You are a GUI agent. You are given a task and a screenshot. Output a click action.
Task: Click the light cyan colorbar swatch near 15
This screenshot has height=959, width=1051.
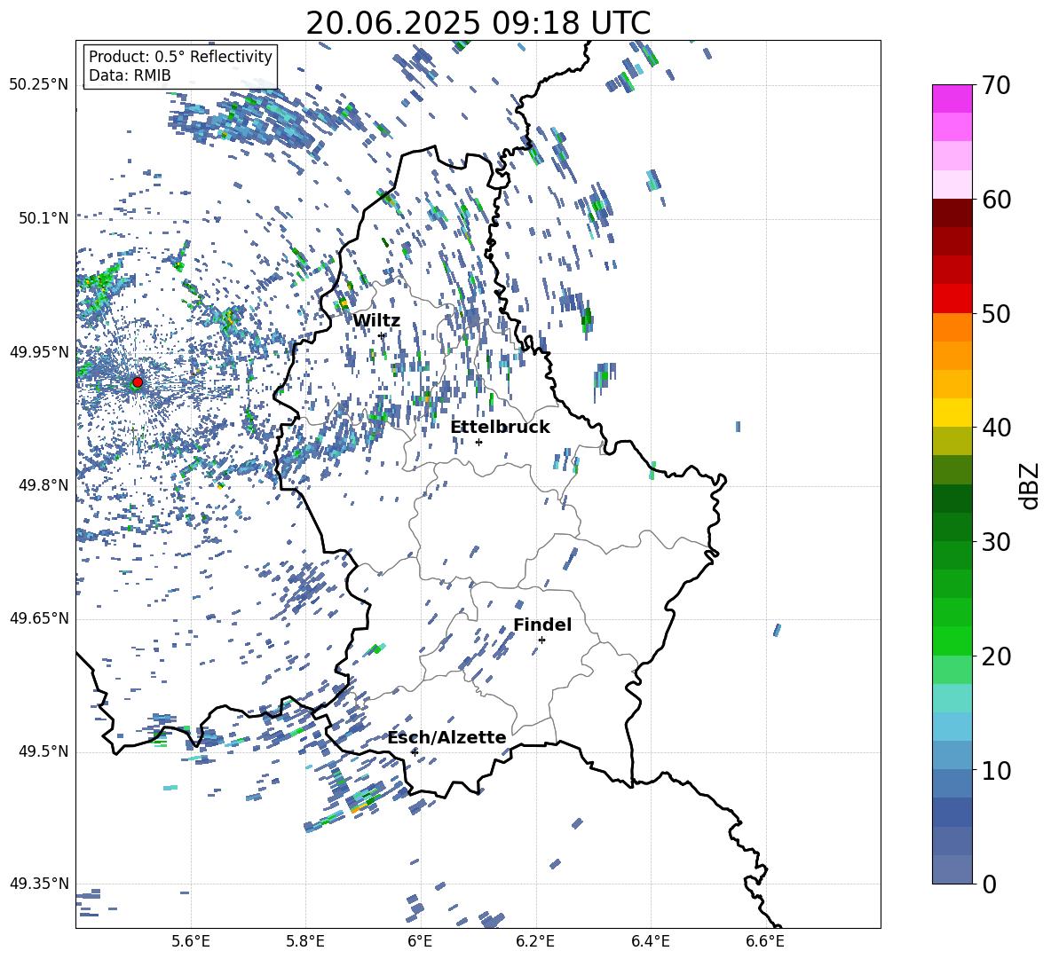pos(952,698)
